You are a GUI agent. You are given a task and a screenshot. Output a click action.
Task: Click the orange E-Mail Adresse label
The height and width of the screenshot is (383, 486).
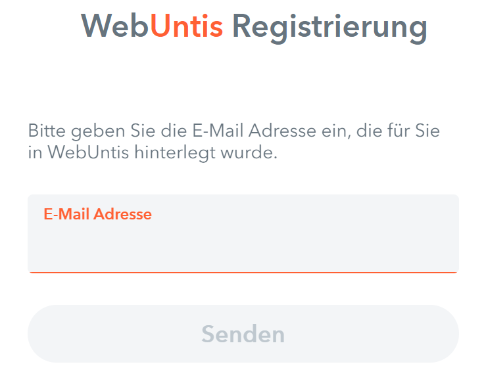97,214
